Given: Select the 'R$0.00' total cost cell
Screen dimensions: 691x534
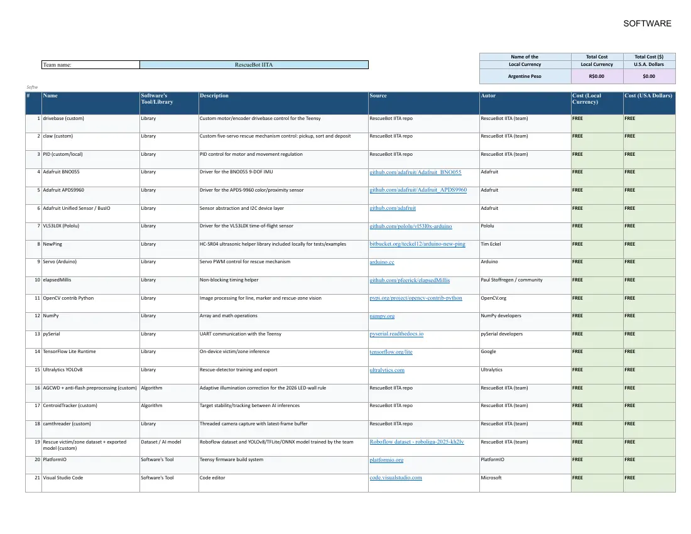Looking at the screenshot, I should (597, 76).
